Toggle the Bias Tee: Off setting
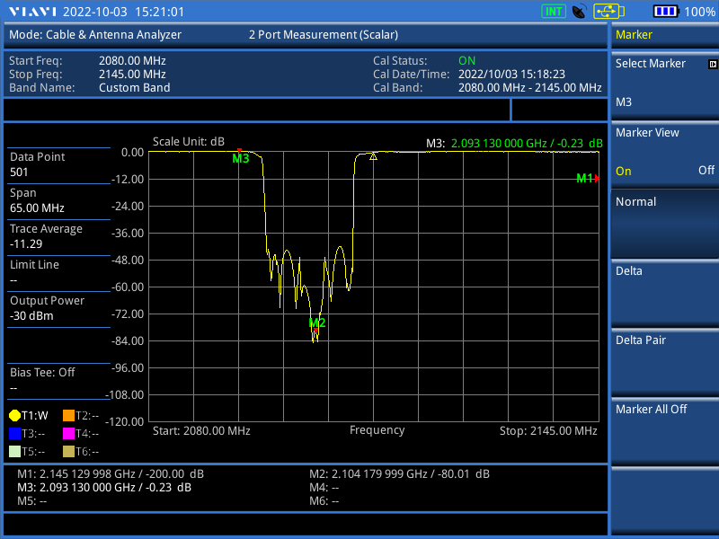 pyautogui.click(x=58, y=380)
